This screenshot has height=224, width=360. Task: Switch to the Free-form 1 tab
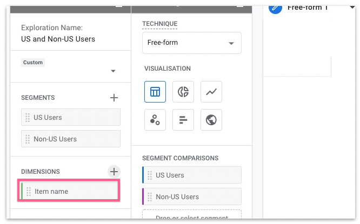(x=307, y=8)
